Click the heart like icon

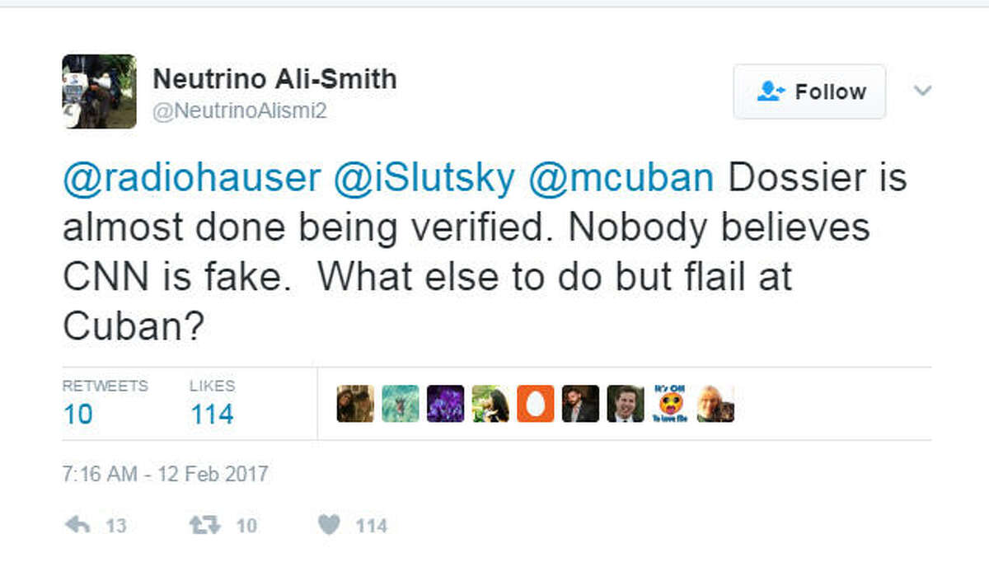tap(329, 525)
